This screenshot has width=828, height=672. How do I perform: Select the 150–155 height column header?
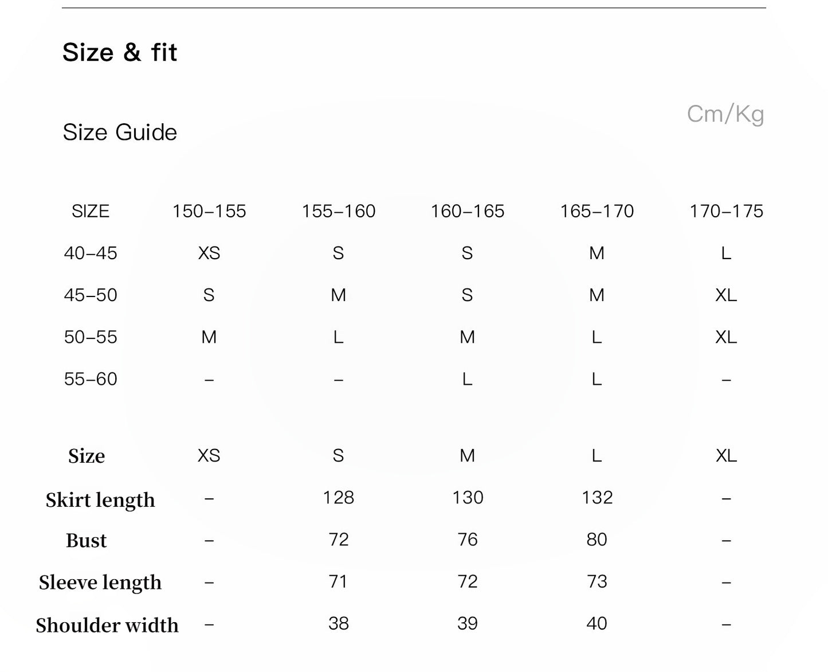coord(209,212)
